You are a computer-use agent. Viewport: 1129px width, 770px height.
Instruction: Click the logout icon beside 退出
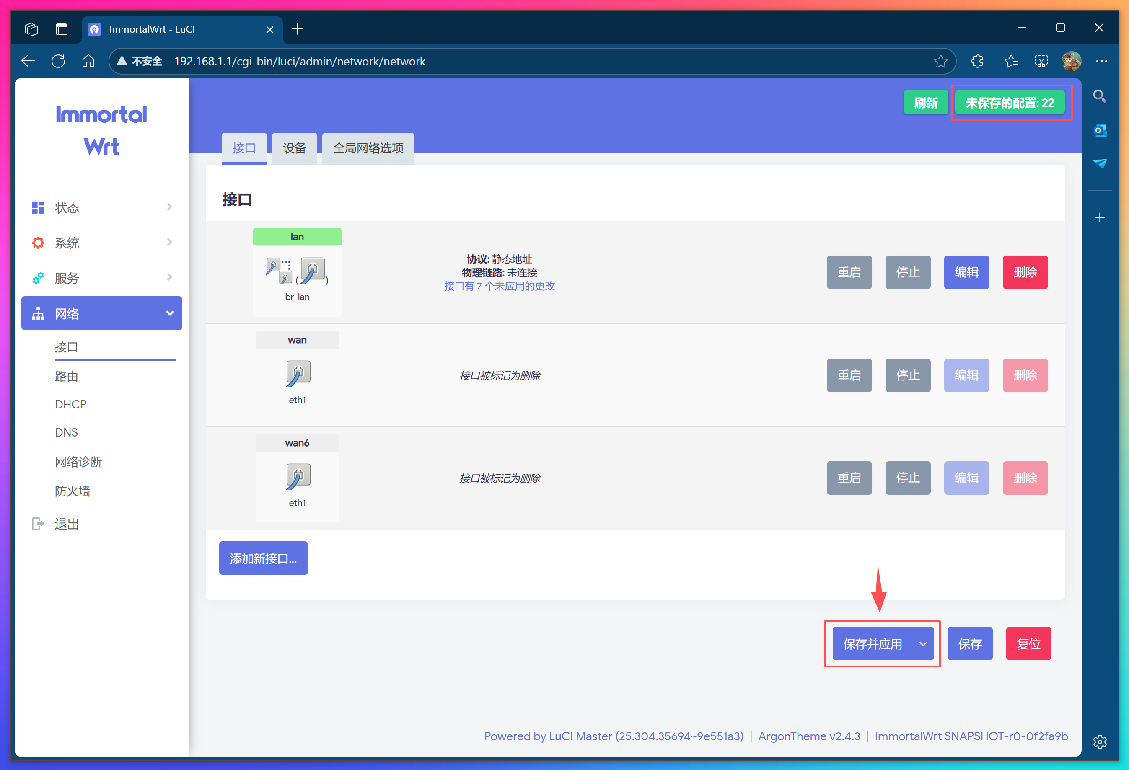tap(37, 524)
